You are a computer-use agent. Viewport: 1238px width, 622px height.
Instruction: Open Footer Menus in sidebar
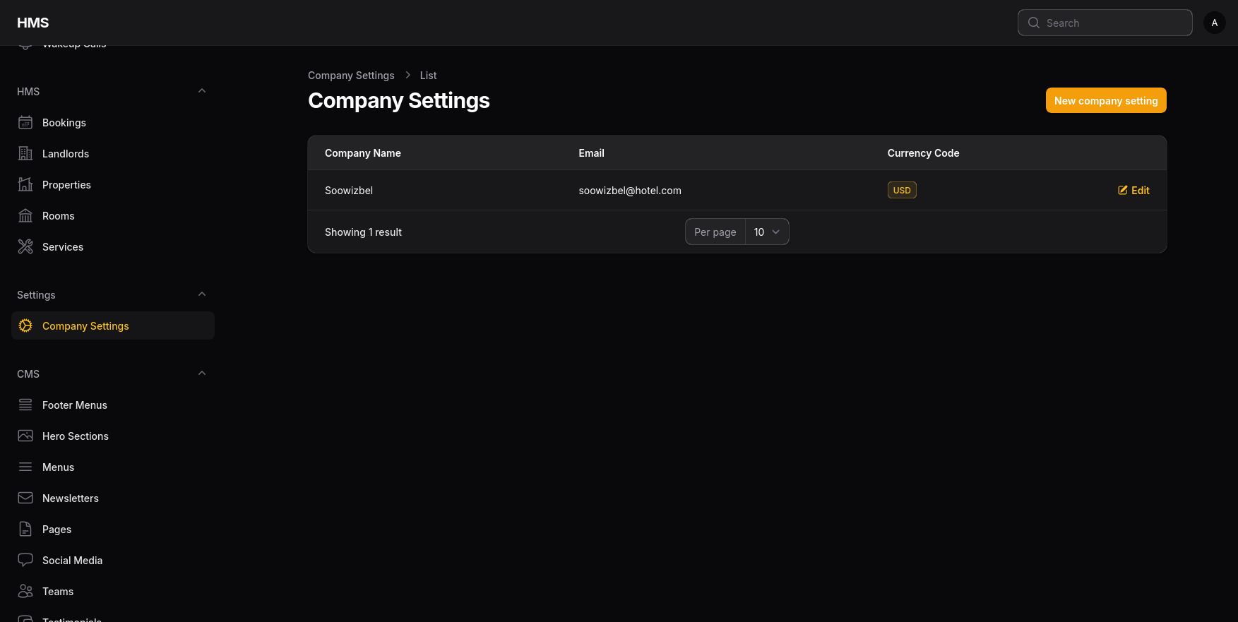coord(75,405)
